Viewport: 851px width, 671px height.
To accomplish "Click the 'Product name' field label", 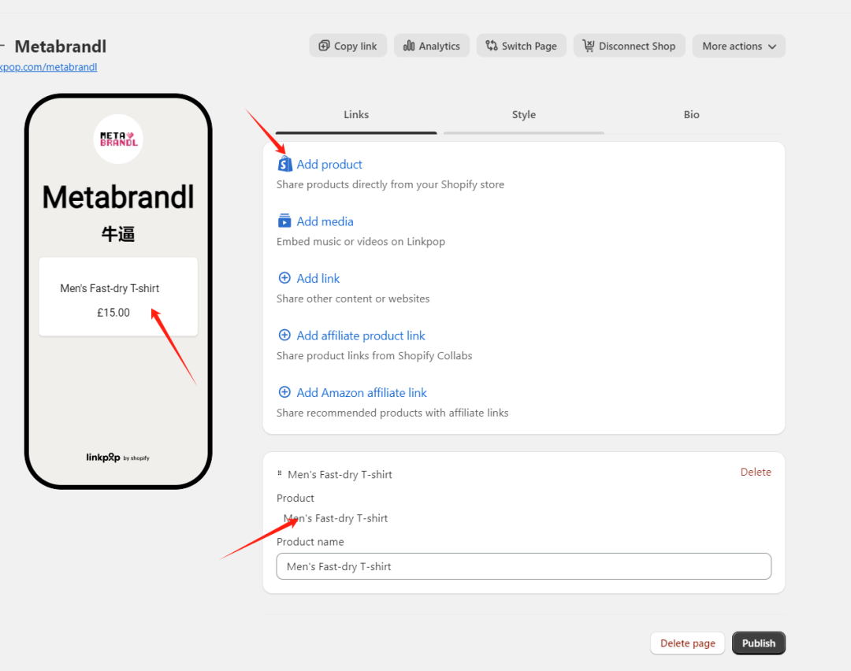I will click(x=310, y=542).
